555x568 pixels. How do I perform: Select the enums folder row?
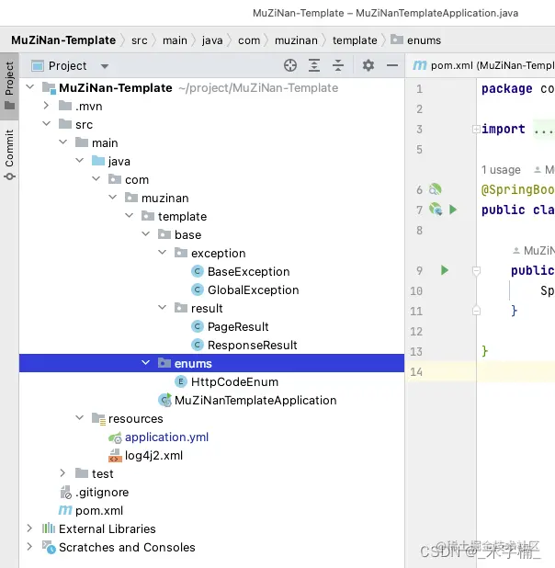click(x=211, y=363)
